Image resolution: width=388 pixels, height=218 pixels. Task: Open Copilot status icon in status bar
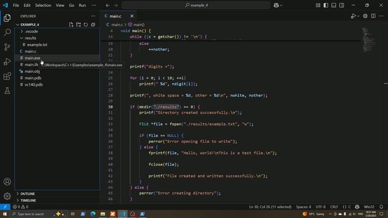pyautogui.click(x=357, y=207)
